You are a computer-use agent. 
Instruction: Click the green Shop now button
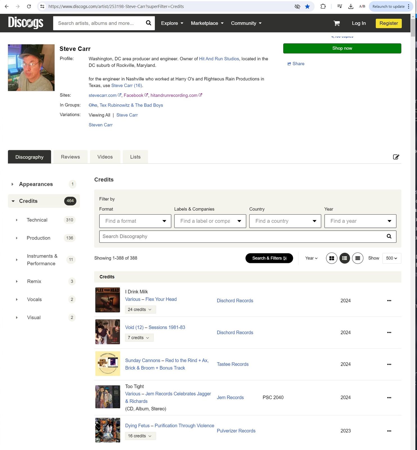[342, 48]
